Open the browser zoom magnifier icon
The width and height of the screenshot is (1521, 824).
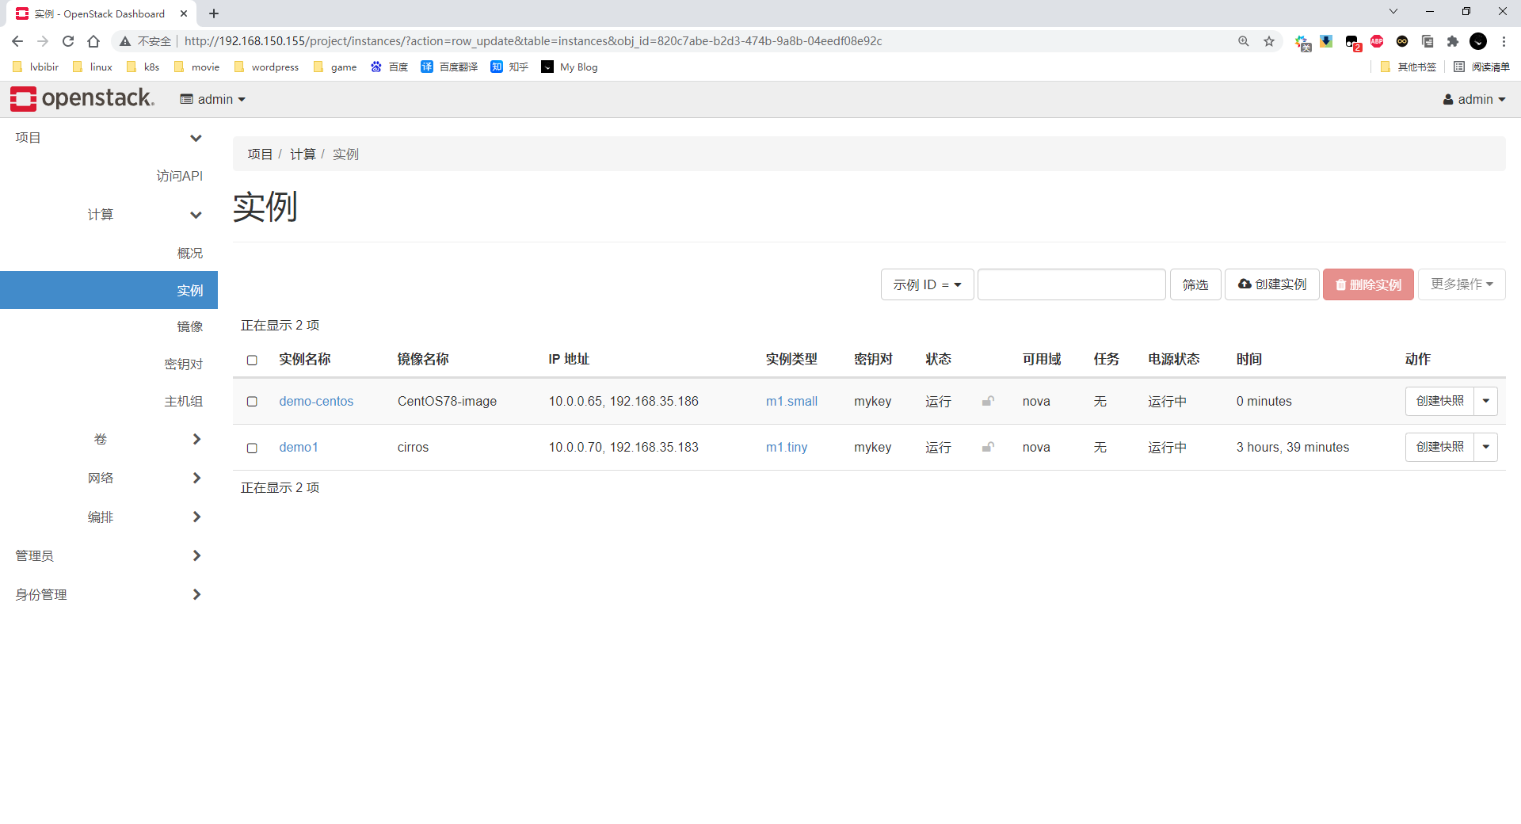(x=1244, y=41)
